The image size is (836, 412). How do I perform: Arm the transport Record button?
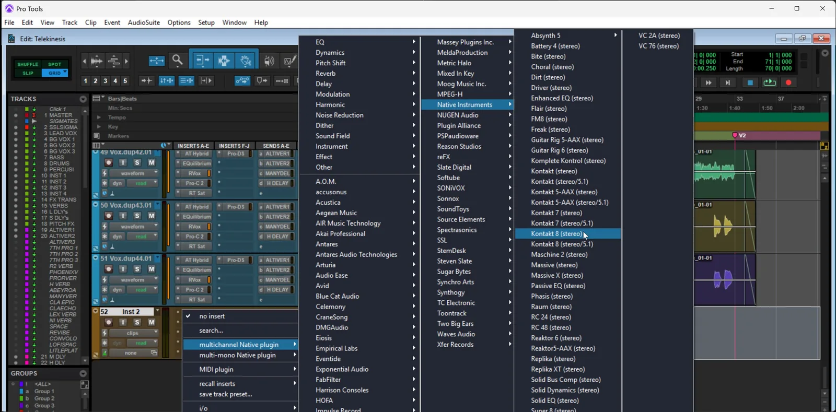(789, 83)
